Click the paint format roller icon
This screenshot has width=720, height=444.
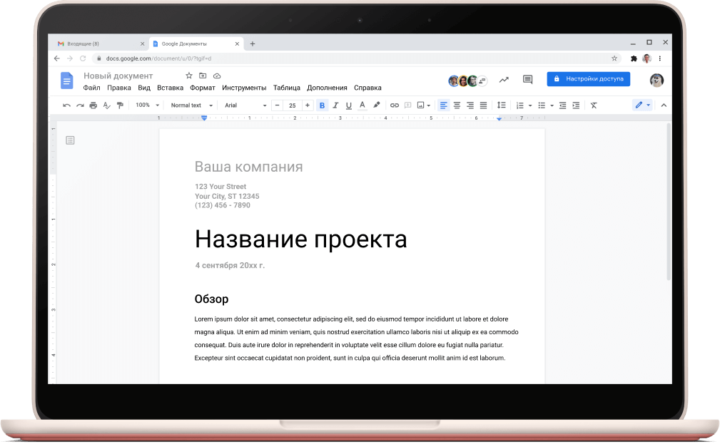120,105
